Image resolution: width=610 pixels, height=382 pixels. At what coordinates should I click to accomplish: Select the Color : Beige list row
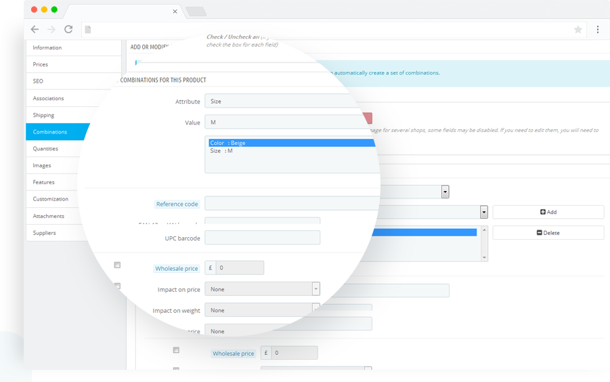click(x=292, y=143)
